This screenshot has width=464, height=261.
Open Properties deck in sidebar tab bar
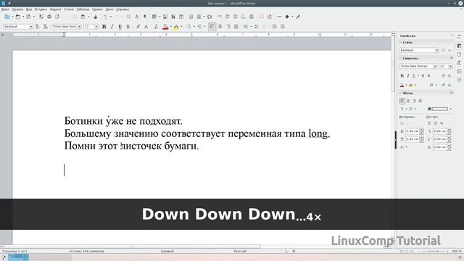[x=459, y=46]
